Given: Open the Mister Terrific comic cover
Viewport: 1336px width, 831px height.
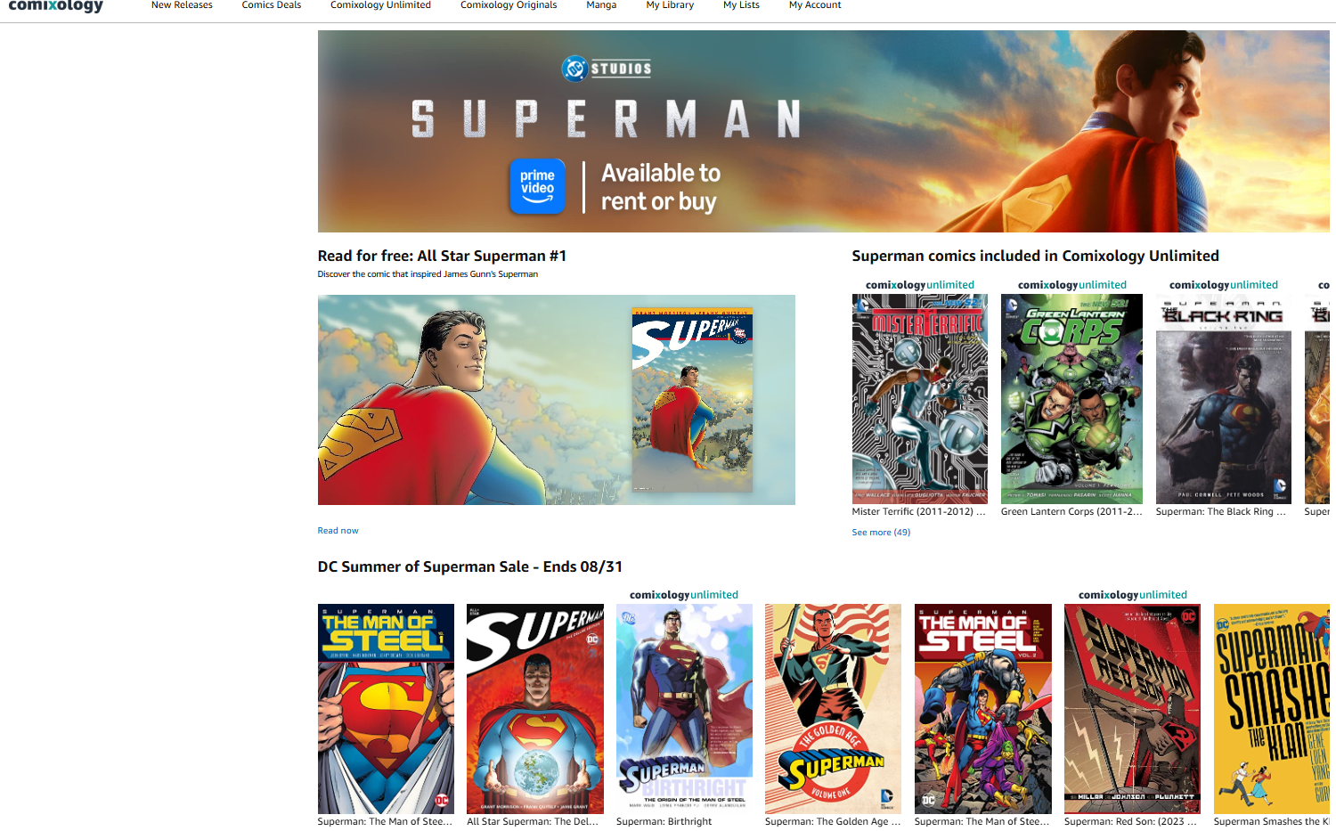Looking at the screenshot, I should [x=920, y=399].
